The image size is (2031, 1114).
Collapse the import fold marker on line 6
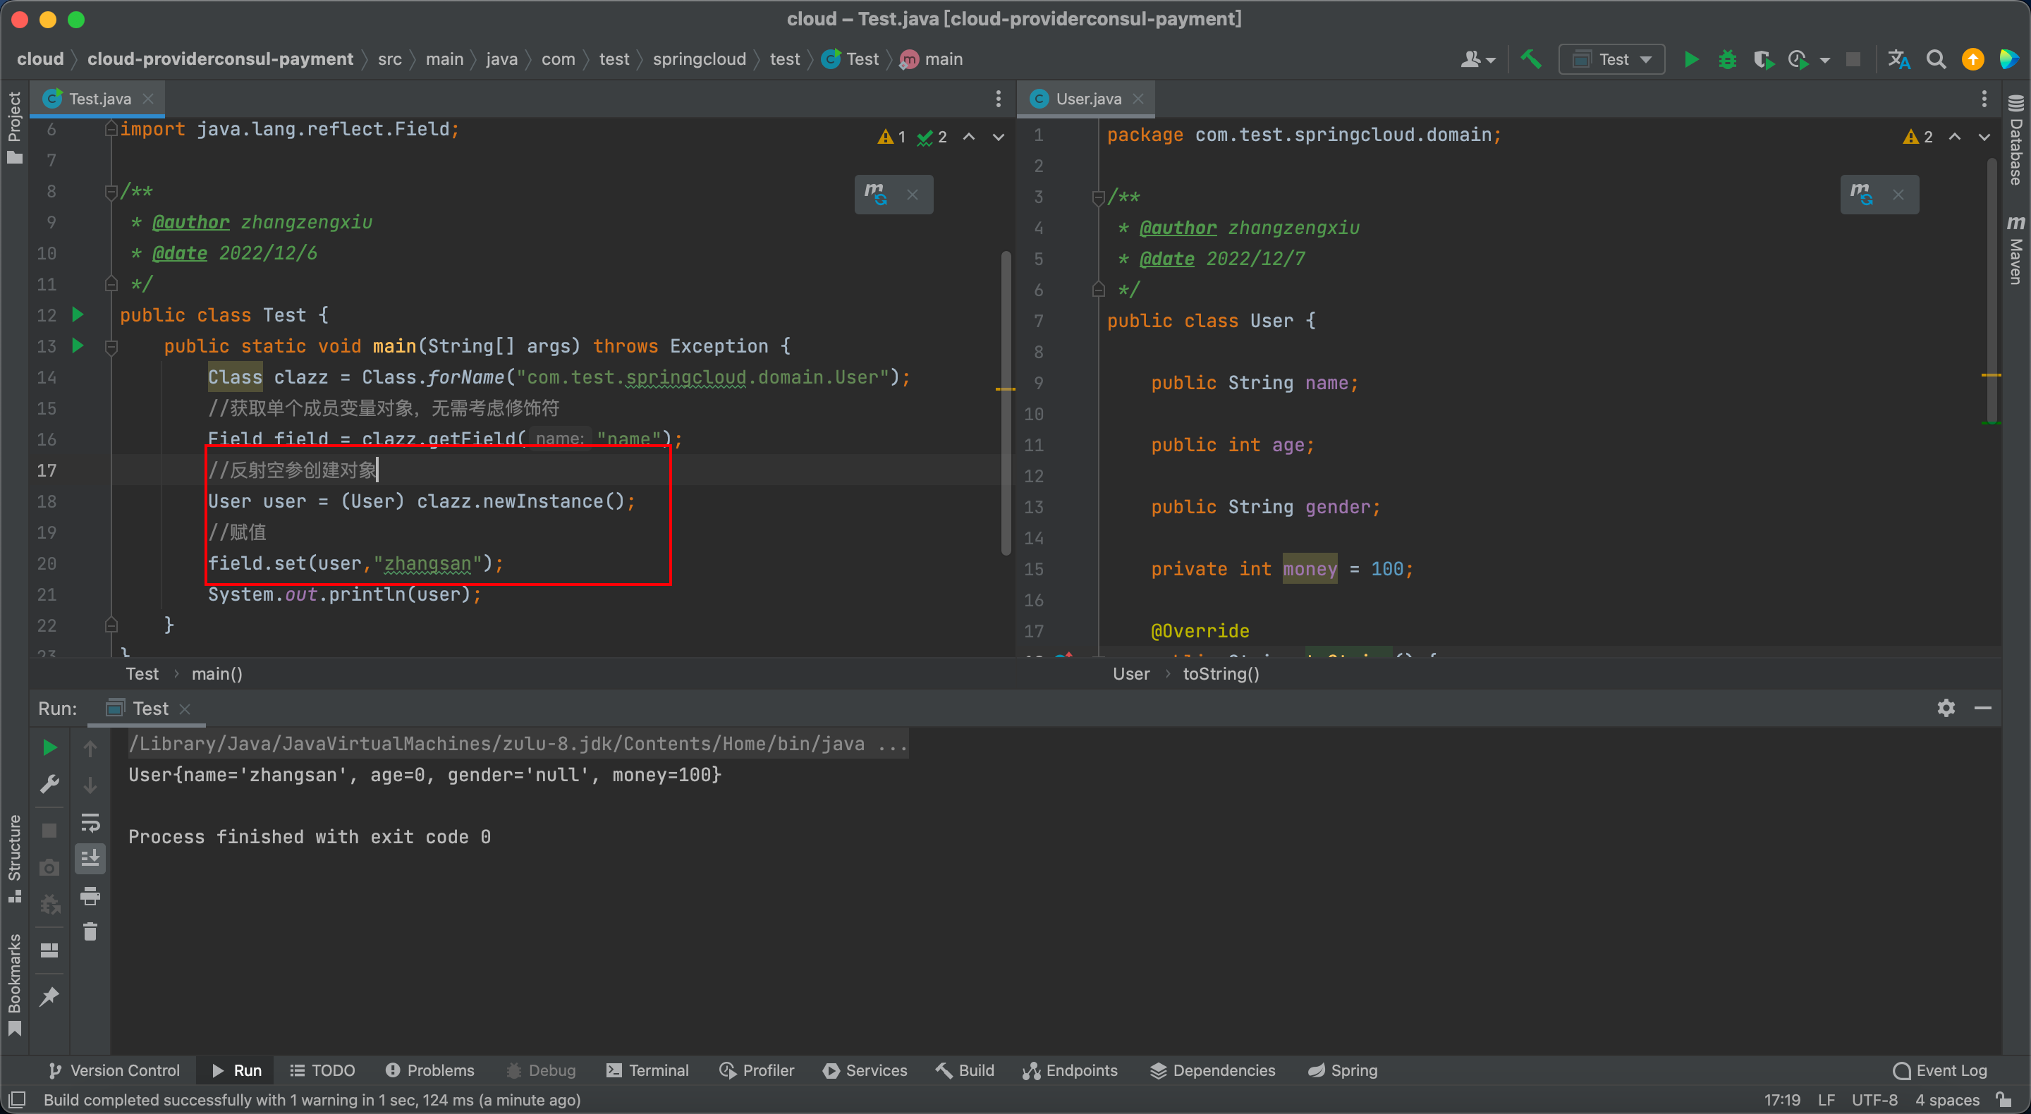coord(111,128)
